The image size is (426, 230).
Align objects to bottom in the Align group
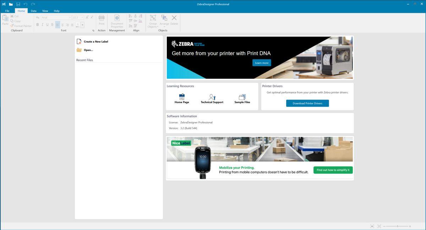point(141,21)
